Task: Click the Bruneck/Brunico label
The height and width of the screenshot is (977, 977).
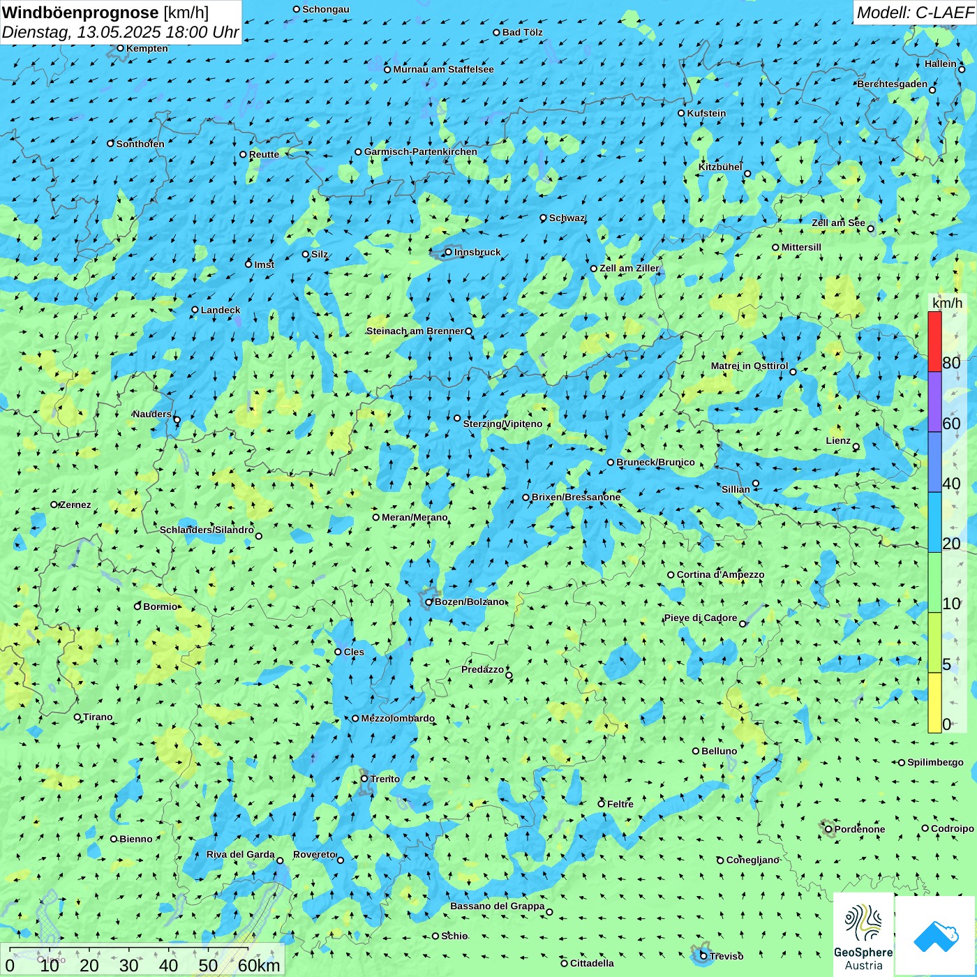Action: pos(655,462)
